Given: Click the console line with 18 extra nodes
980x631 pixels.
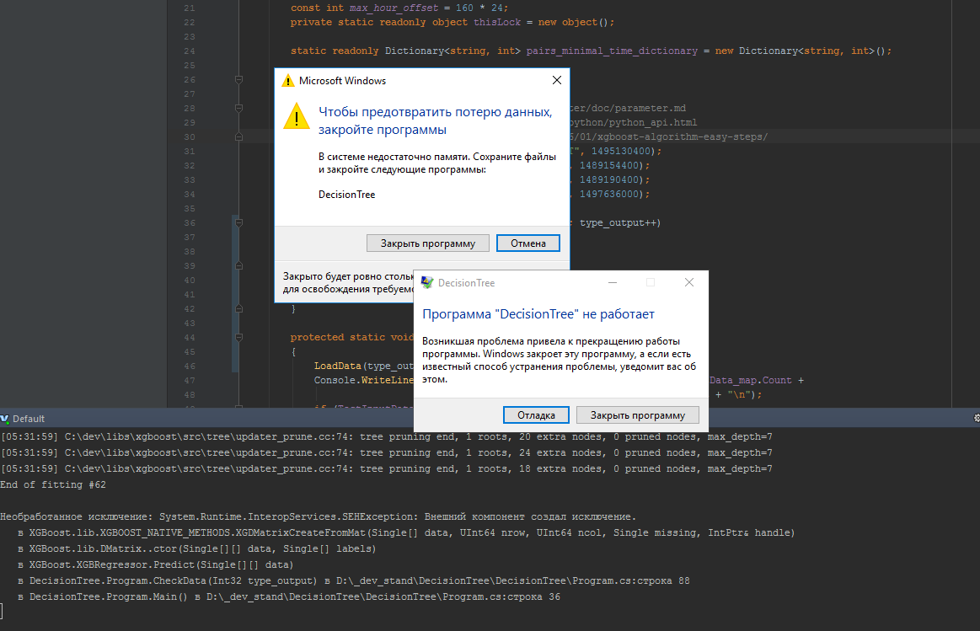Looking at the screenshot, I should click(x=386, y=469).
